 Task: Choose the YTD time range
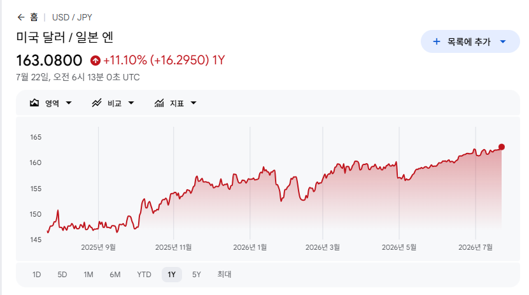click(144, 275)
